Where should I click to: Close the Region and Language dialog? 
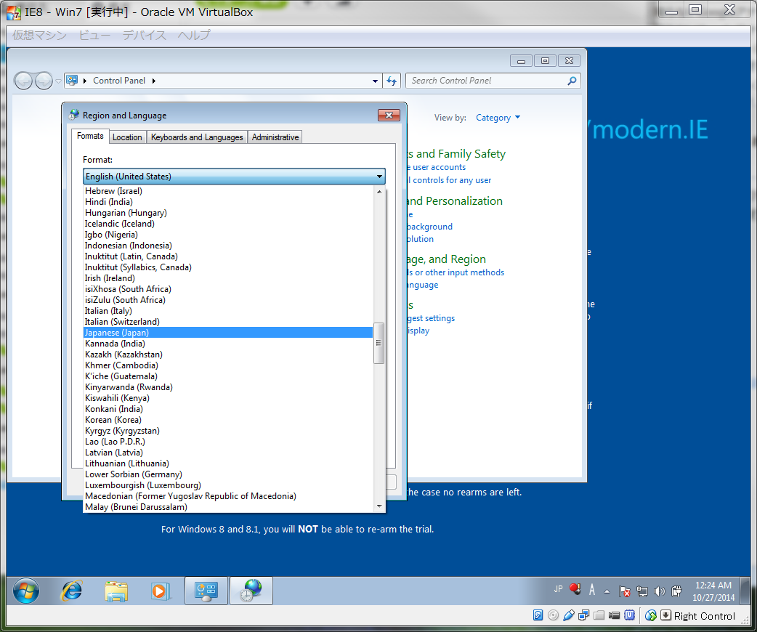(x=389, y=115)
